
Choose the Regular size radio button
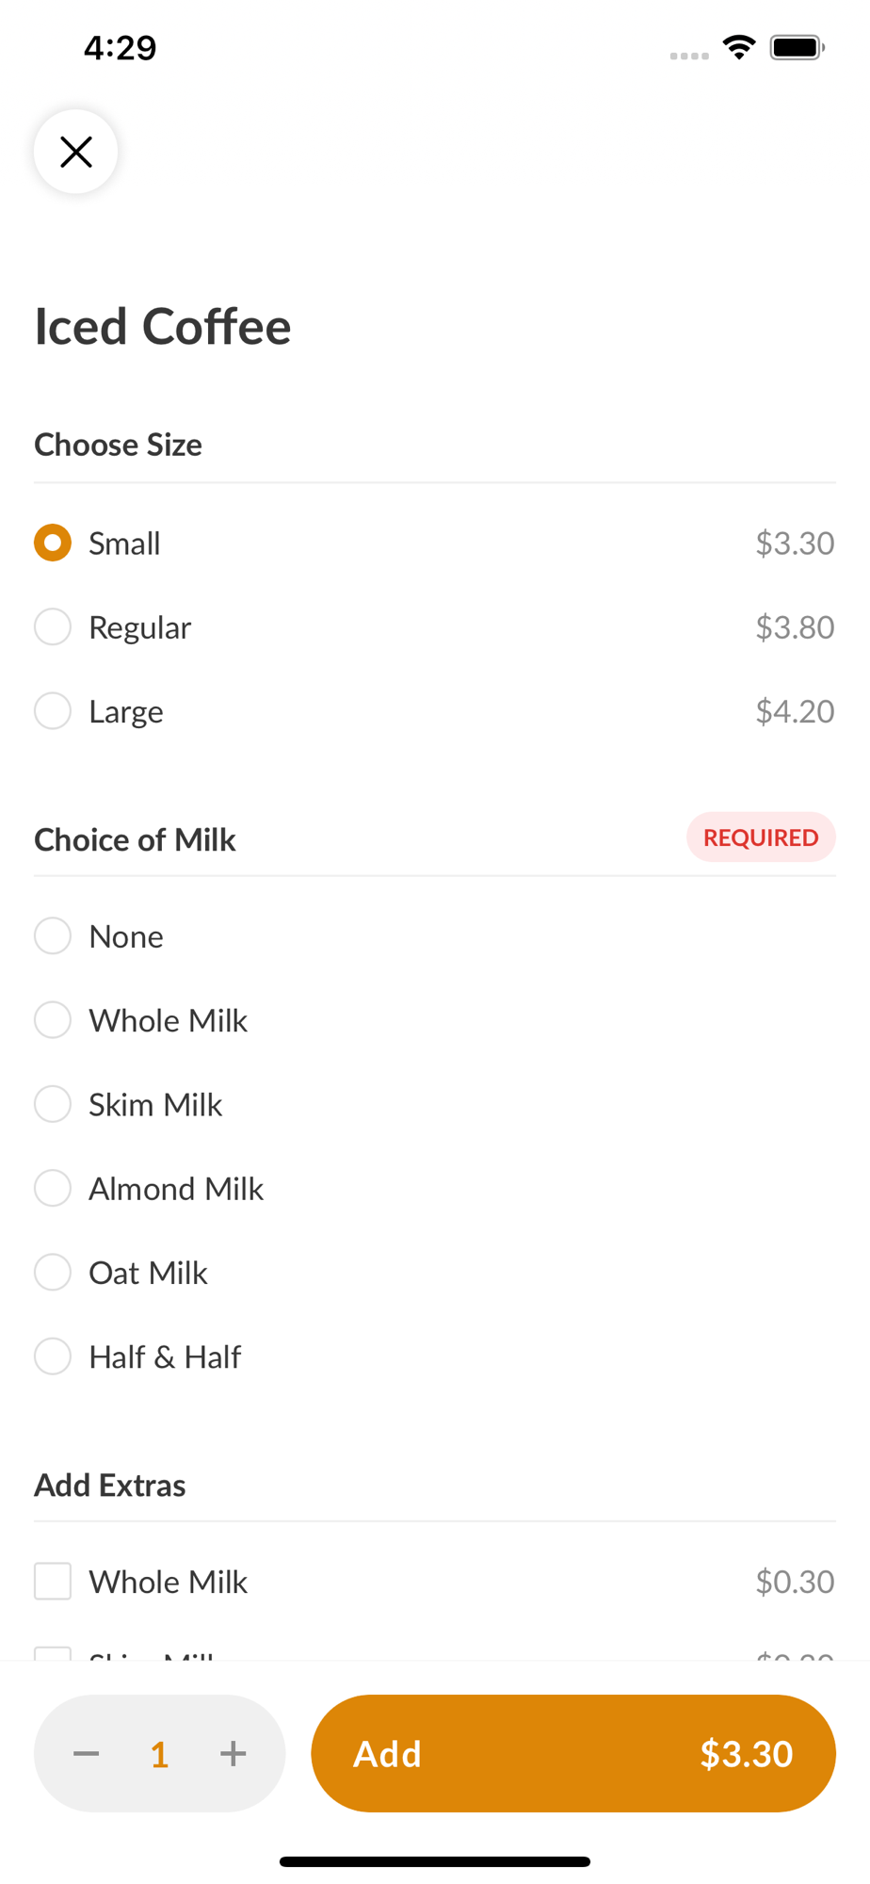pos(53,626)
